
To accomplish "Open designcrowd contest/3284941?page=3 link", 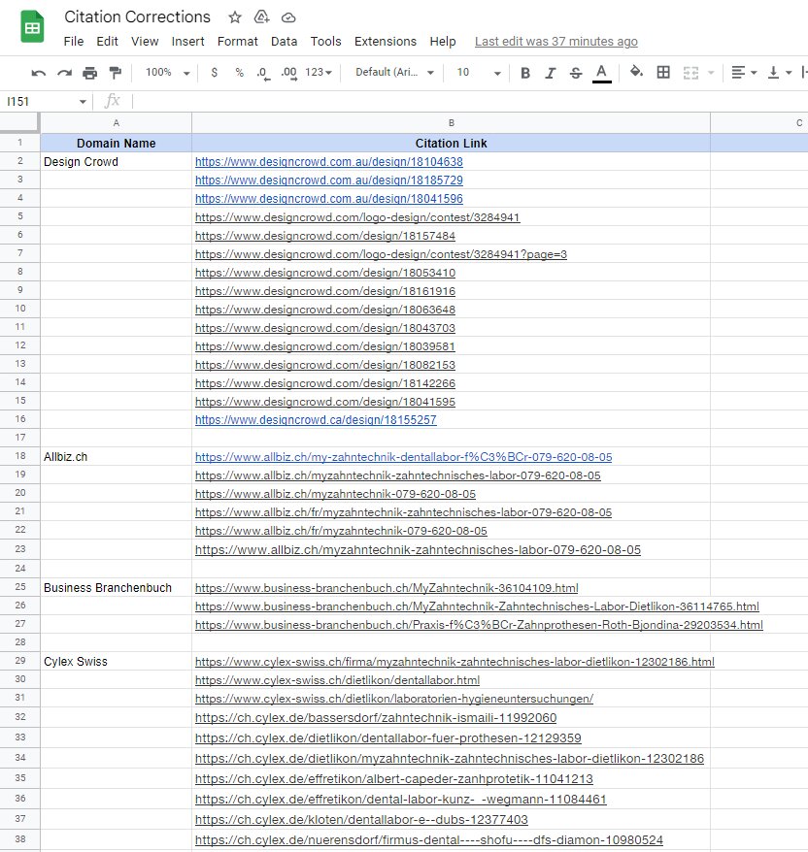I will click(x=381, y=254).
